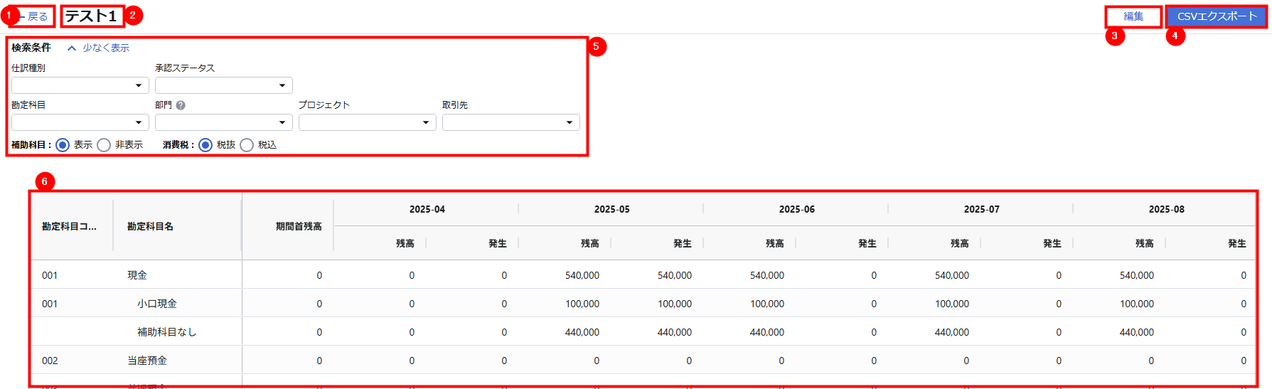The image size is (1272, 389).
Task: Choose 税込 option for 消費税
Action: (247, 145)
